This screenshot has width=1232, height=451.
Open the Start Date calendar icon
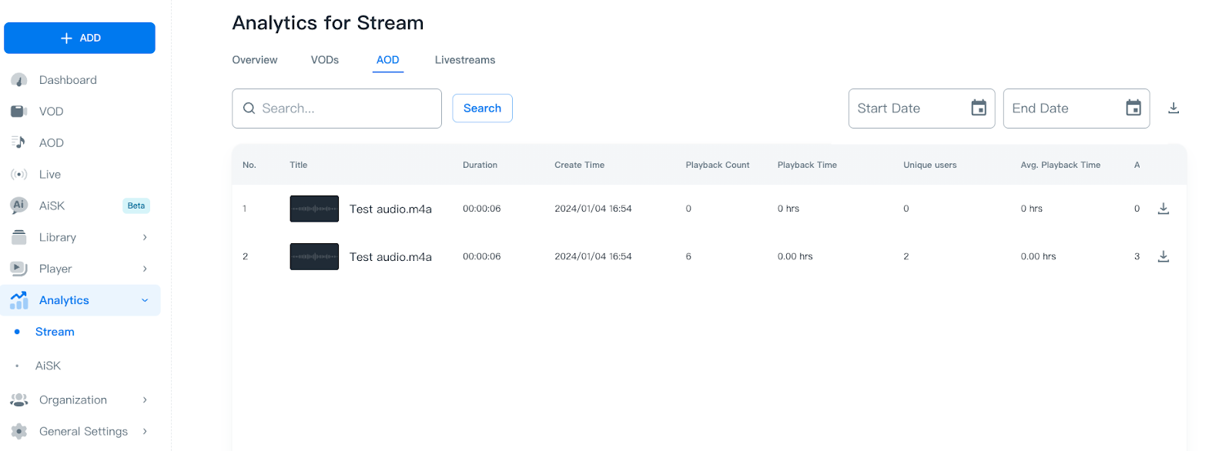coord(978,109)
